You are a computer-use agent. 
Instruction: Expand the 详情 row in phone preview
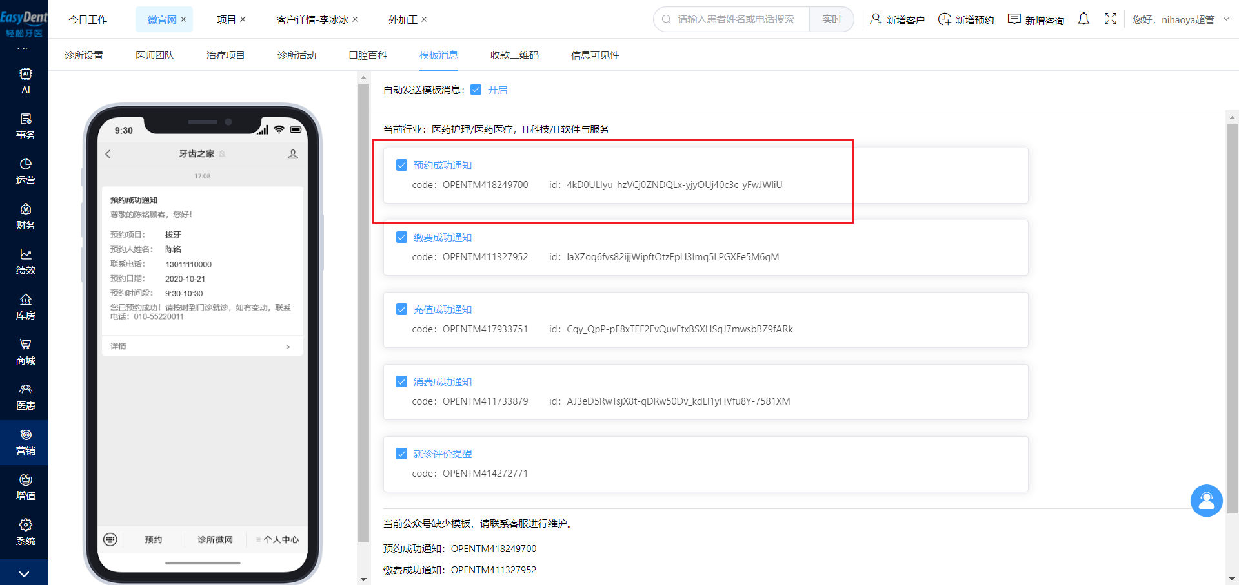[202, 346]
